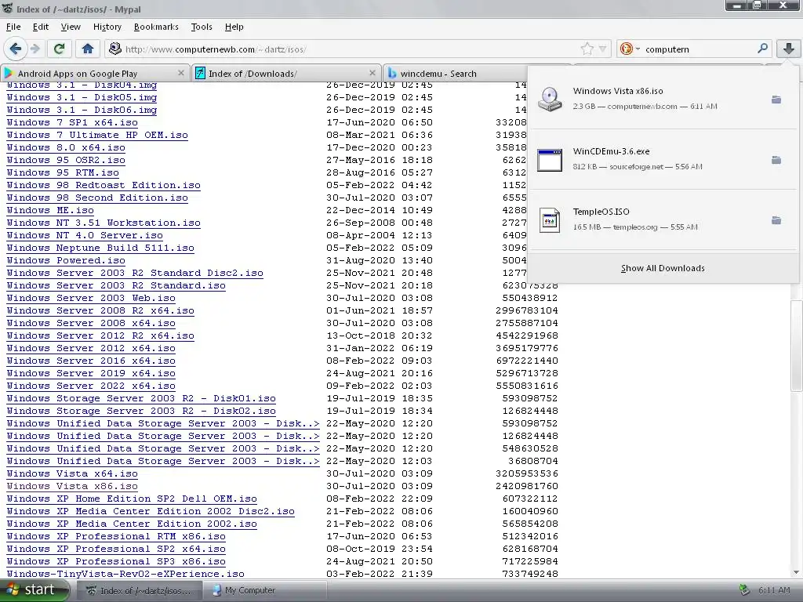Close the Android Apps on Google Play tab
Viewport: 803px width, 602px height.
click(181, 73)
